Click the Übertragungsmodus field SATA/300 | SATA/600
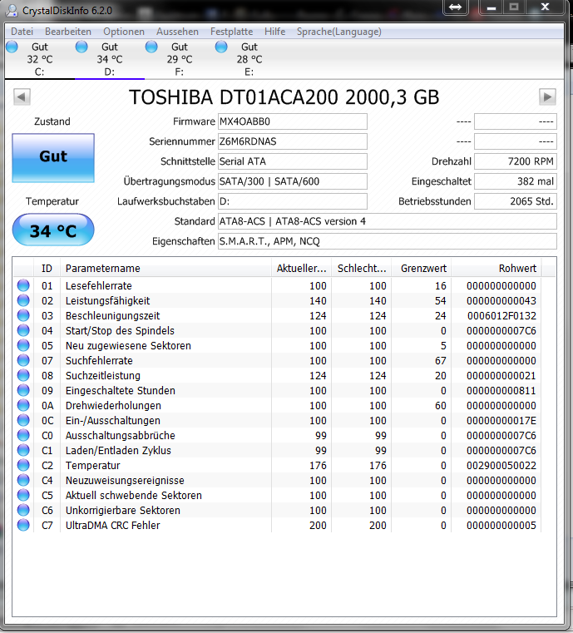Image resolution: width=573 pixels, height=633 pixels. click(293, 181)
